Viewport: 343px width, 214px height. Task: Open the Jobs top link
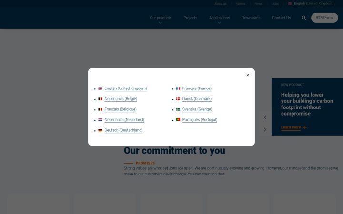(275, 4)
